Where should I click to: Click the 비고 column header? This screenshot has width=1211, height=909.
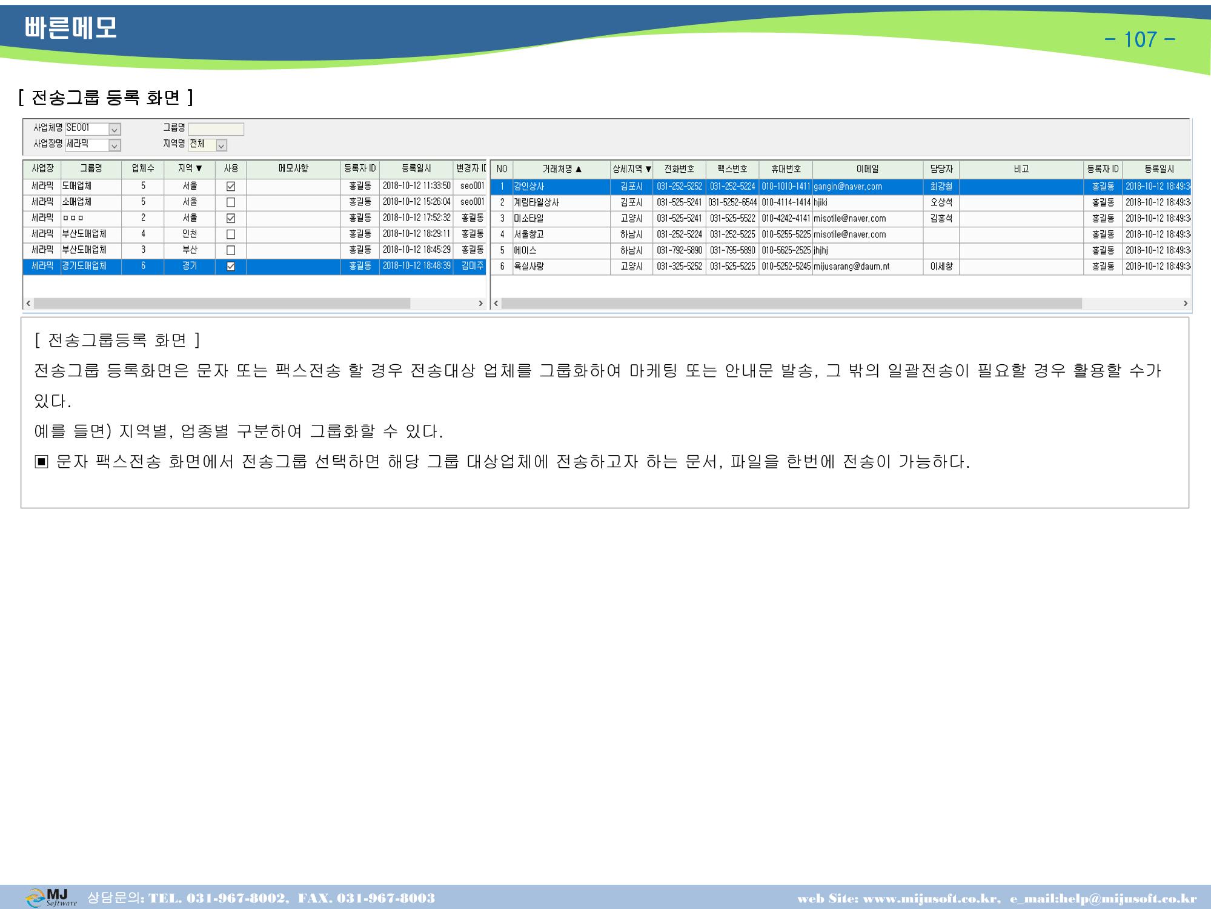(1021, 169)
